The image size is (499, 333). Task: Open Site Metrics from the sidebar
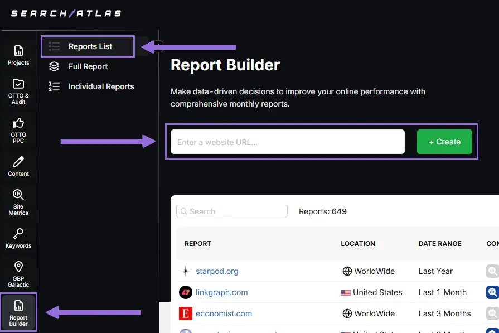click(x=18, y=201)
